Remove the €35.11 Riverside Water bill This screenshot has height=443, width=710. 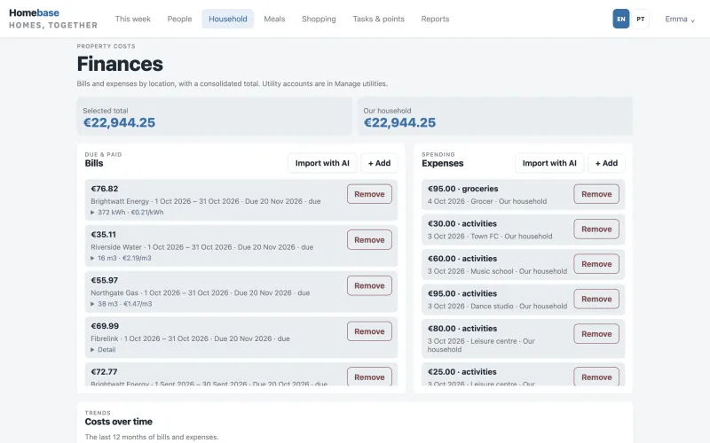369,240
